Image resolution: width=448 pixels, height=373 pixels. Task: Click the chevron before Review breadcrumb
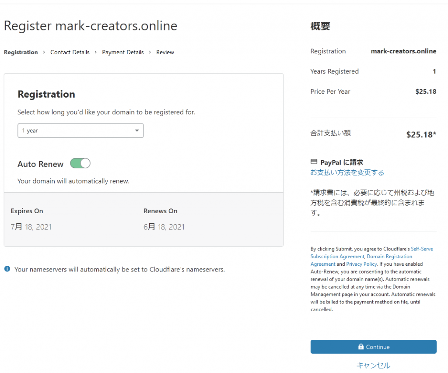[150, 52]
